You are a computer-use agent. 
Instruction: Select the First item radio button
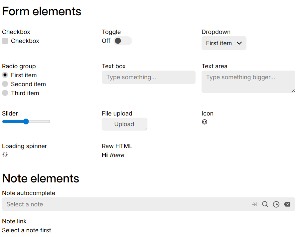coord(5,75)
